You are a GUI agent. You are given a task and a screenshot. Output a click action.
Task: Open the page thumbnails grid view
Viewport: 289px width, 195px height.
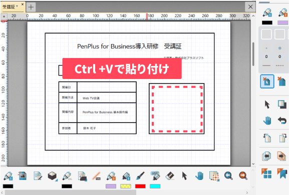click(x=266, y=173)
